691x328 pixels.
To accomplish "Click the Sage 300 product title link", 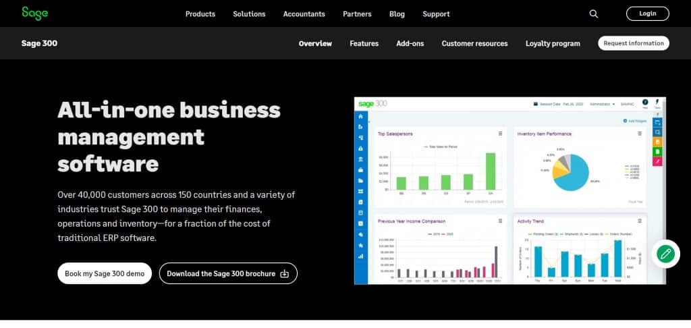I will [x=39, y=43].
